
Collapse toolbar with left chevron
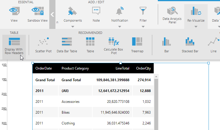tap(52, 14)
